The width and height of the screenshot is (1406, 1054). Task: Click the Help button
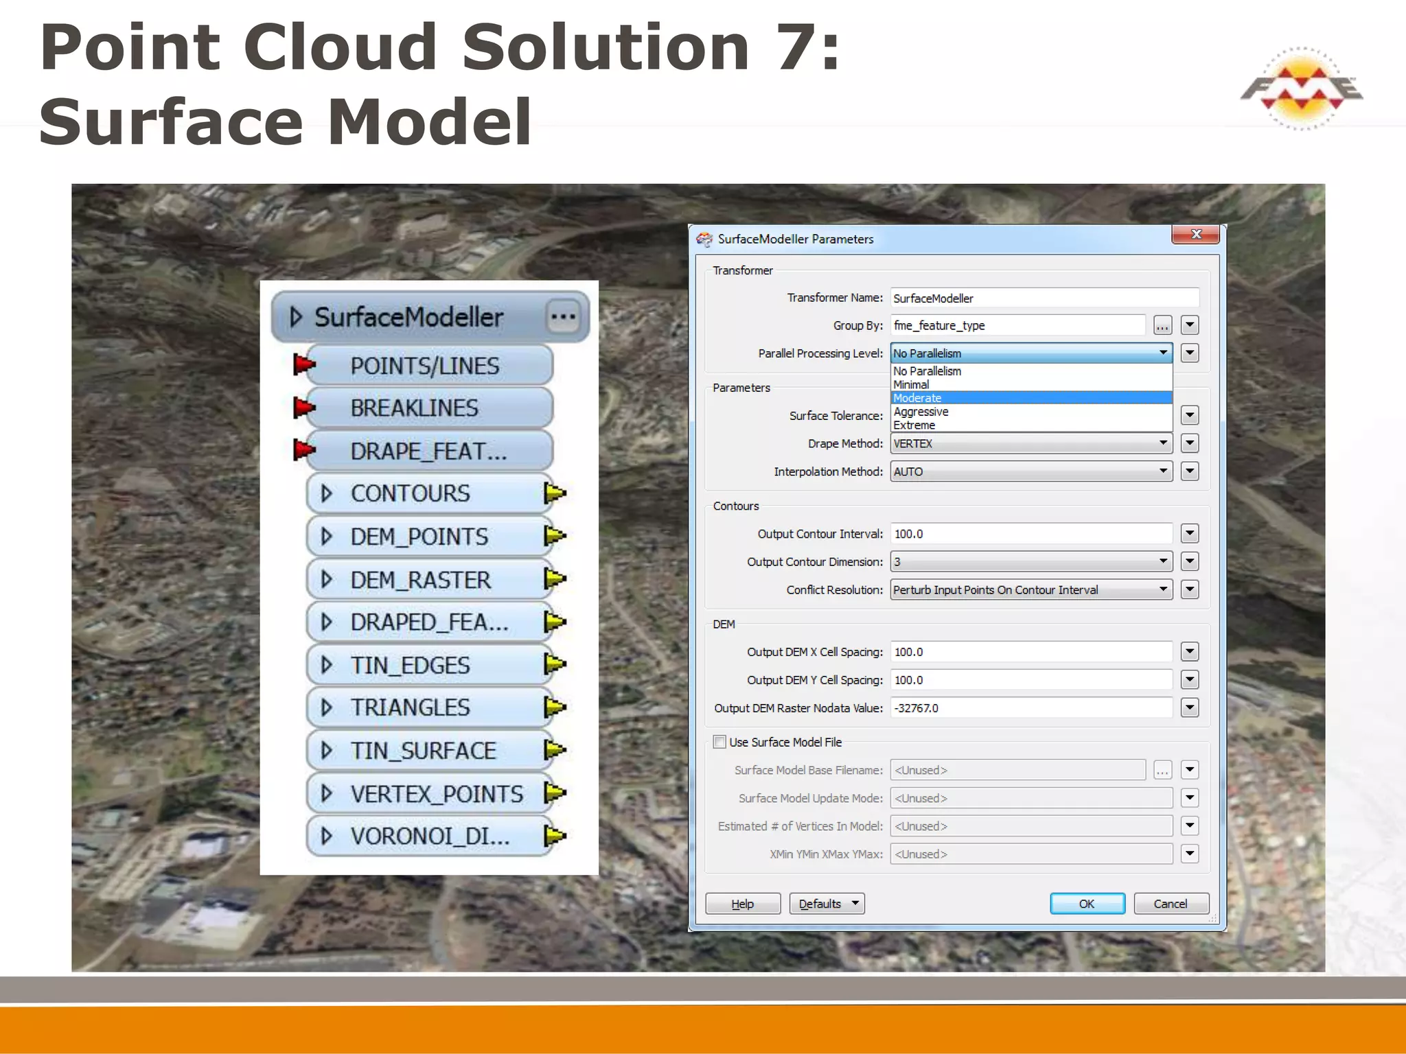click(743, 904)
